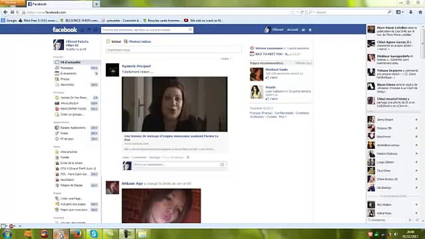Click the comment input under Aymeric's post
425x239 pixels.
pos(176,165)
